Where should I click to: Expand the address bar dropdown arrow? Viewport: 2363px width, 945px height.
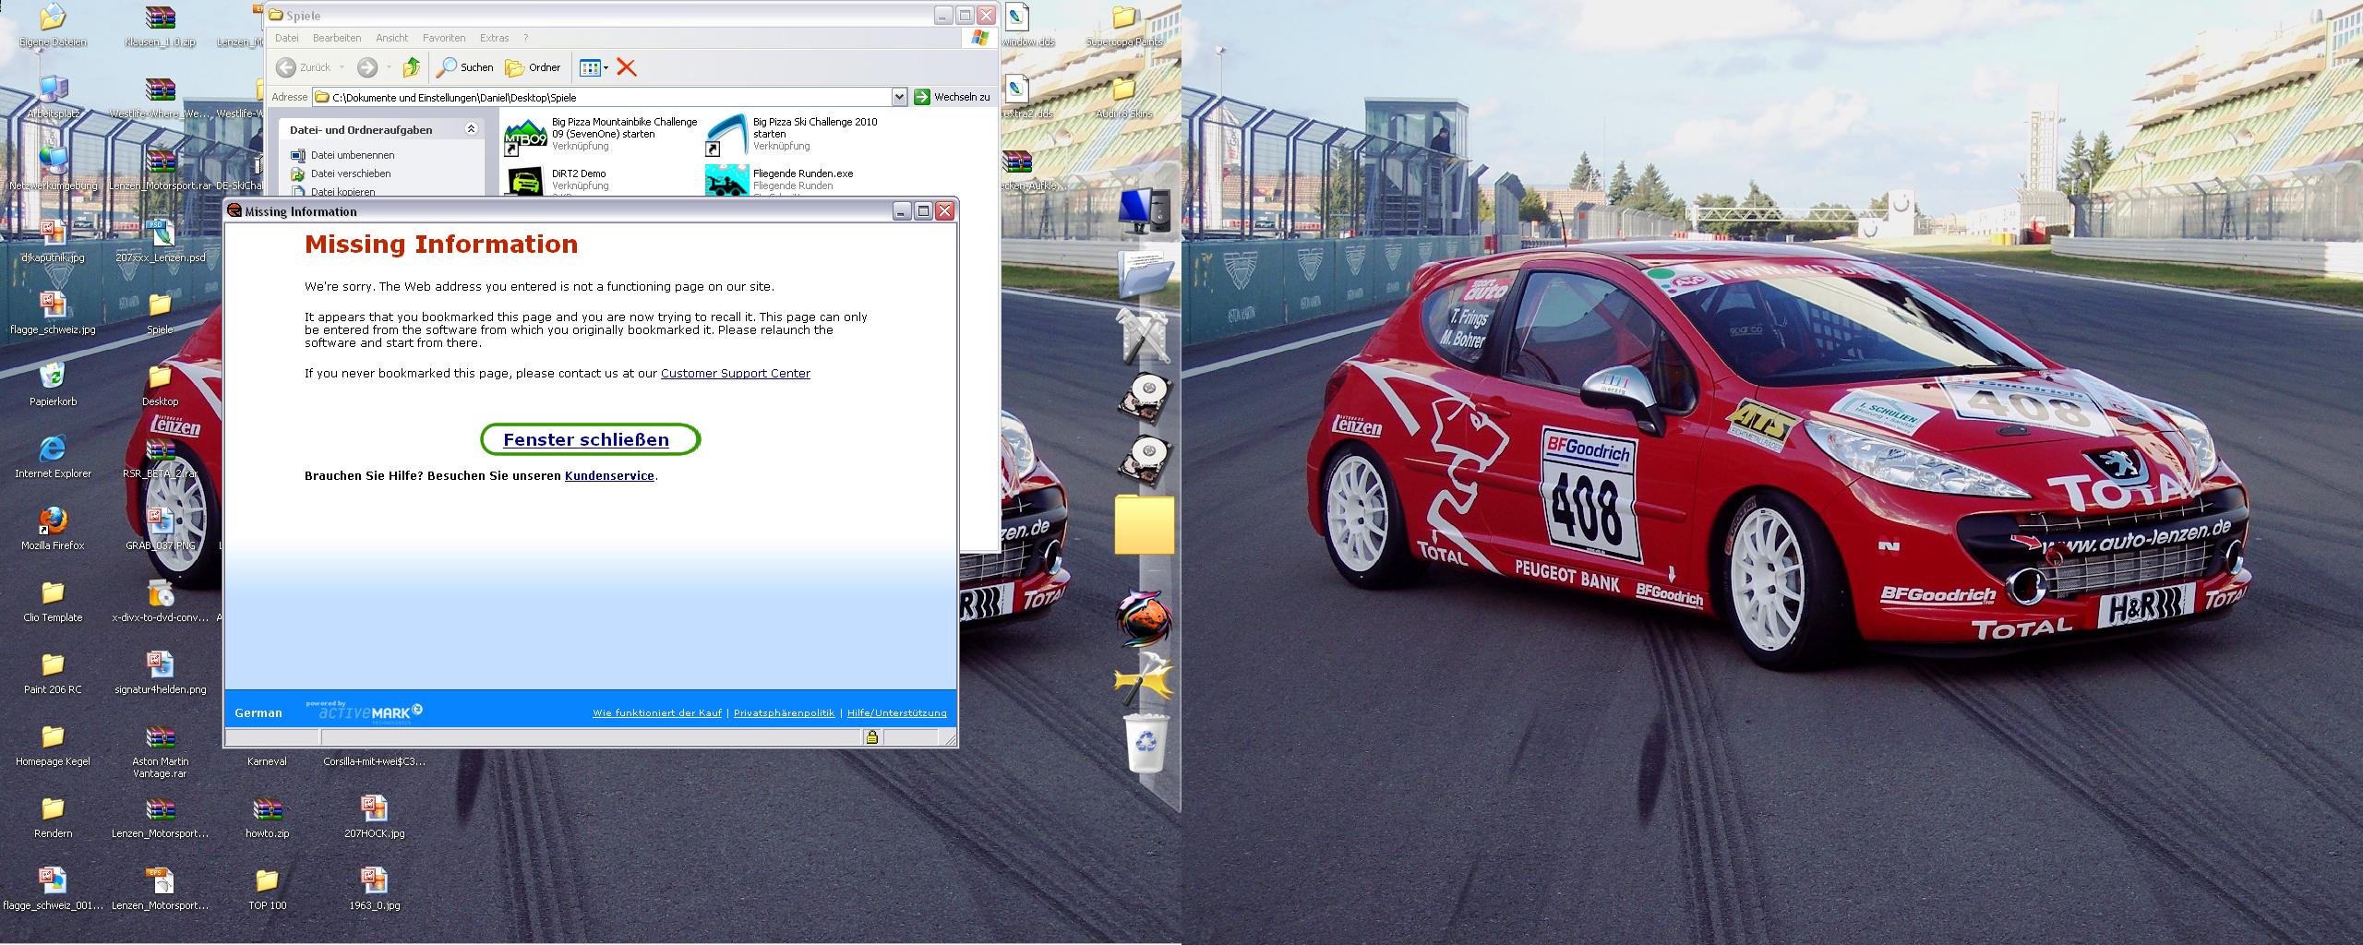point(899,97)
